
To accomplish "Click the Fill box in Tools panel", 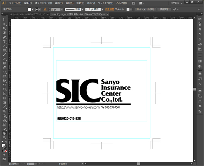I will point(3,145).
